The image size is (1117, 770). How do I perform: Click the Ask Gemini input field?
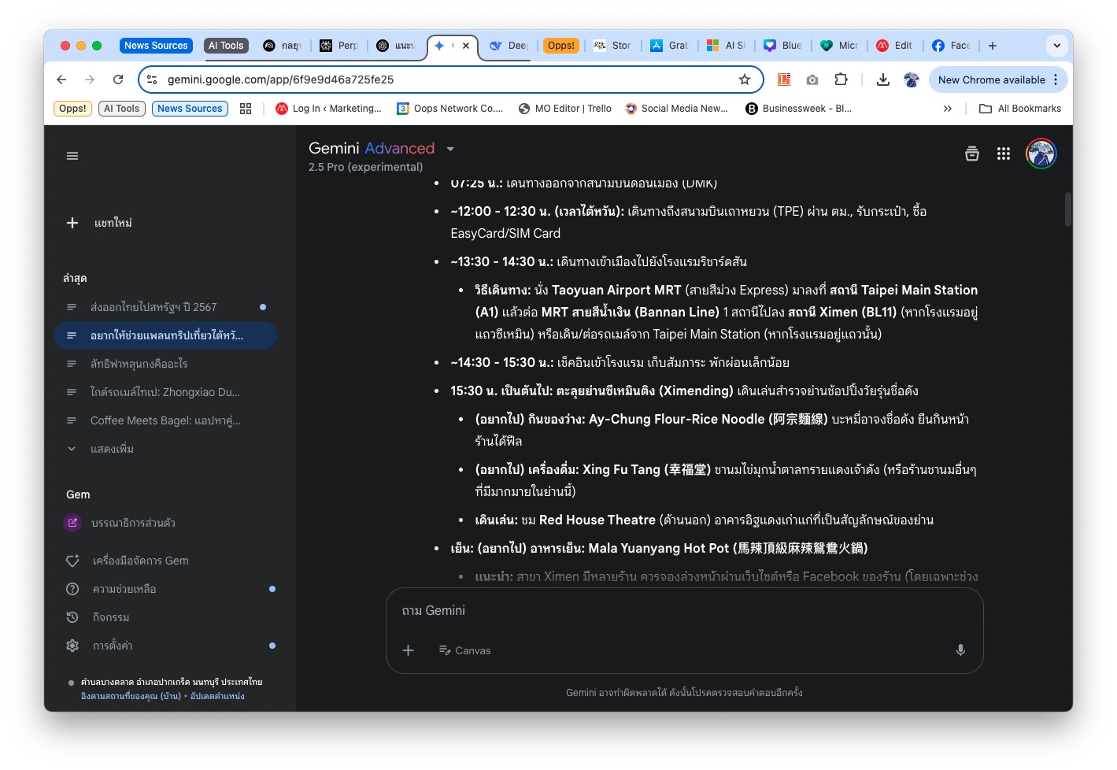(x=684, y=611)
